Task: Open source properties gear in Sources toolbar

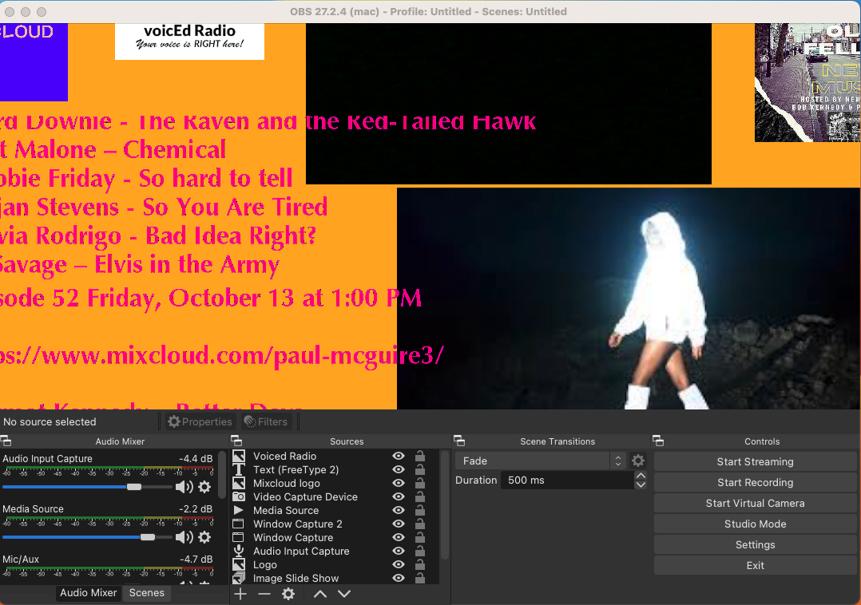Action: [x=288, y=594]
